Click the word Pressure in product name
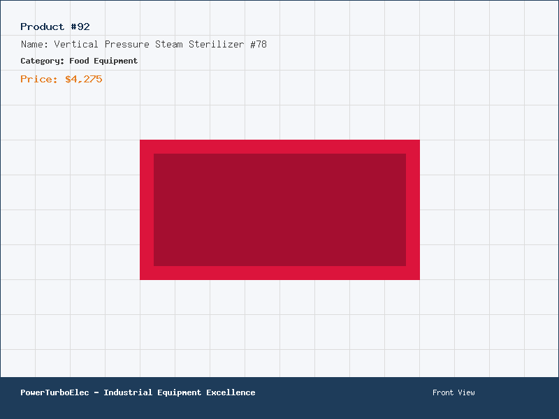The height and width of the screenshot is (419, 559). click(x=127, y=44)
